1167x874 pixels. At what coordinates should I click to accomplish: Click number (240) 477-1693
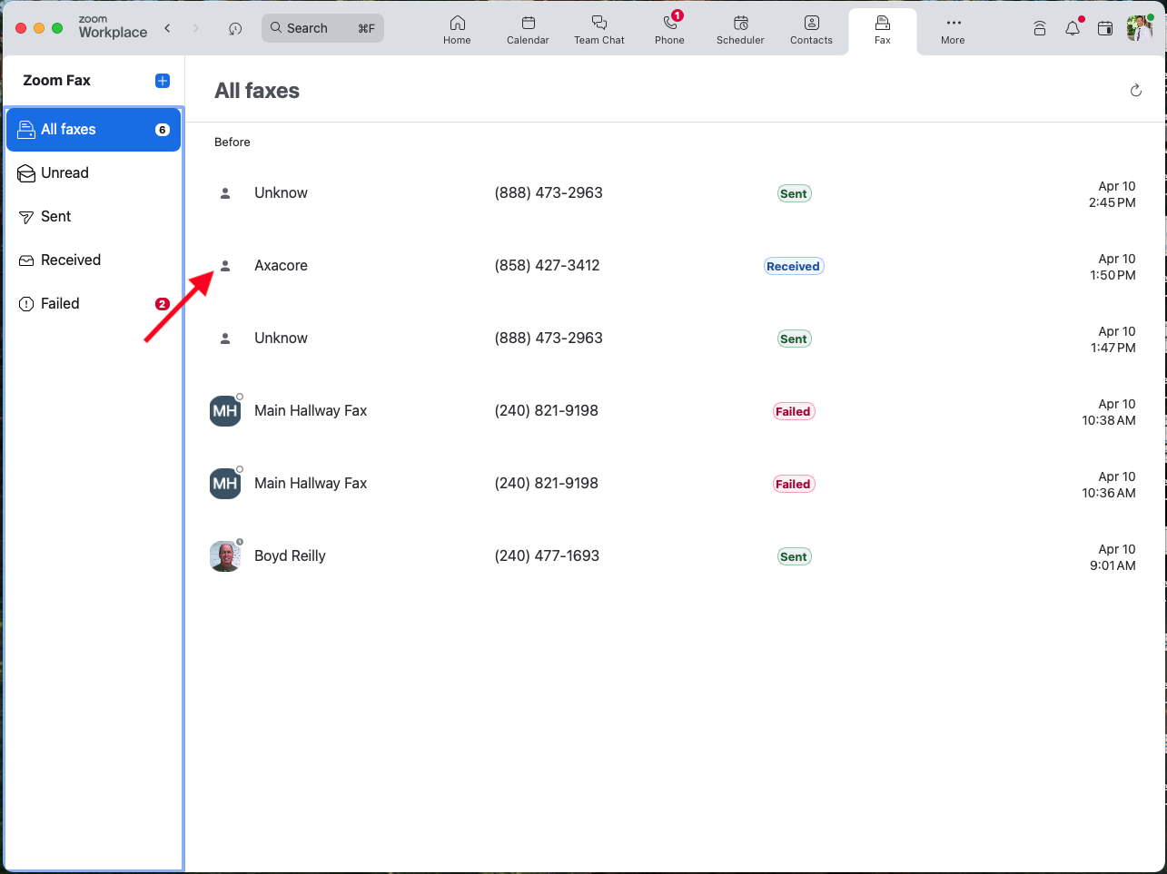pyautogui.click(x=548, y=555)
